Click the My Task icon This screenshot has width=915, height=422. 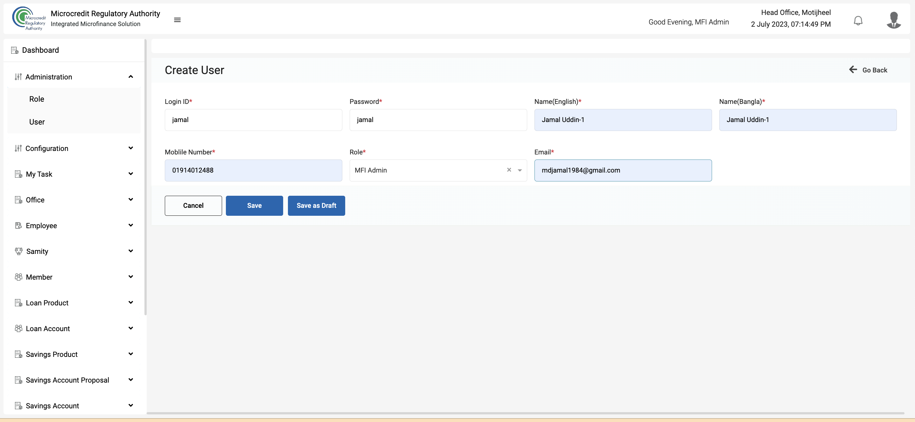coord(18,174)
